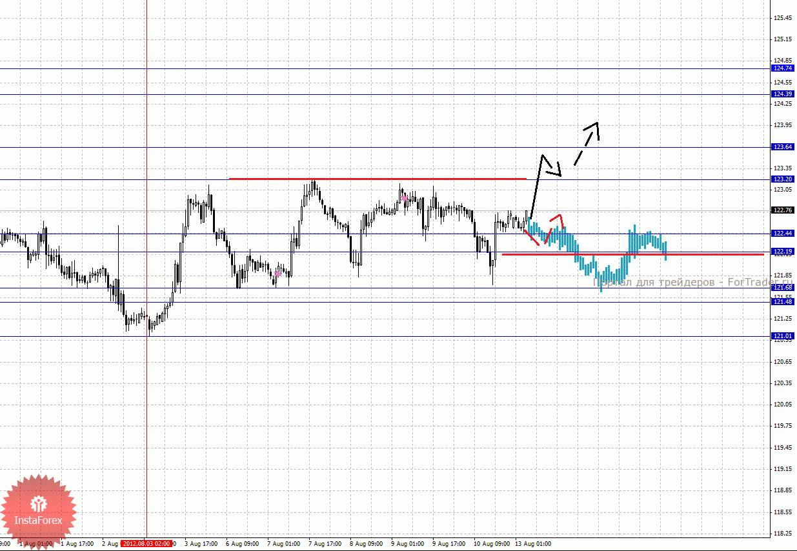Viewport: 797px width, 551px height.
Task: Click the 7 Aug 17:00 time axis label
Action: (324, 544)
